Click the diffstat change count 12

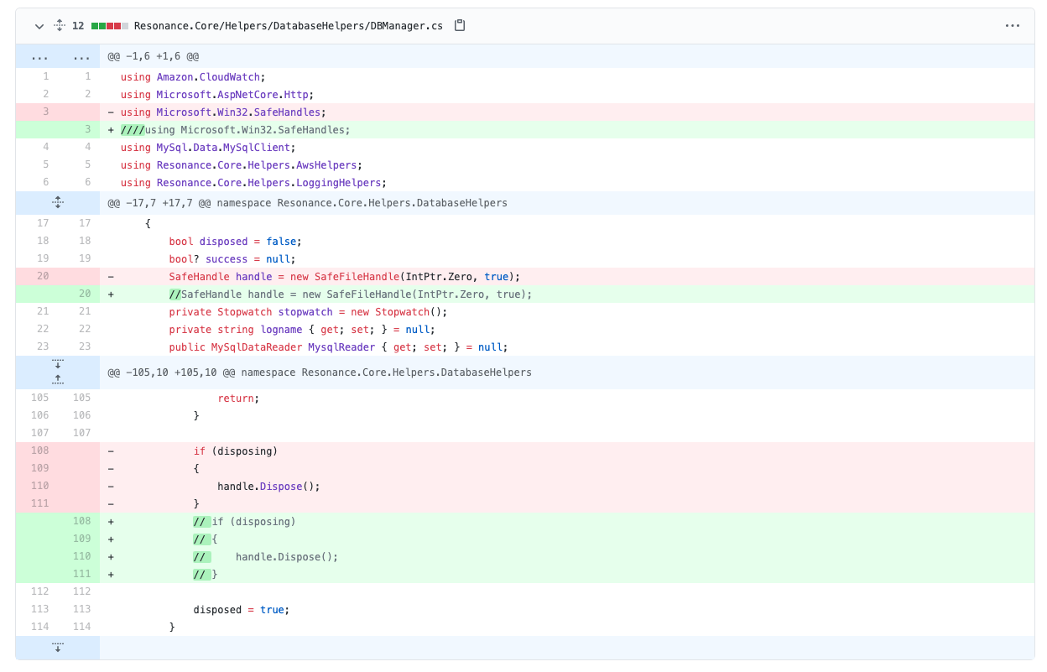pos(78,26)
